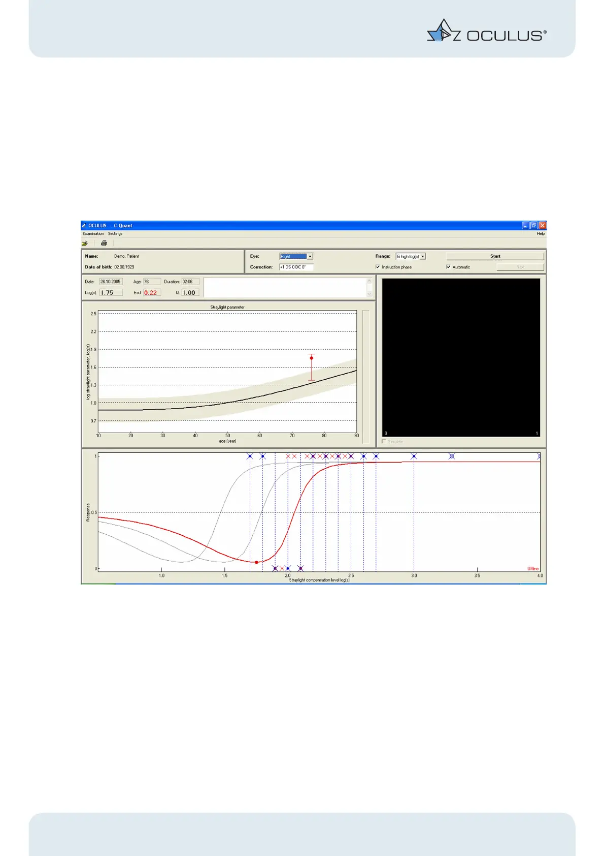Image resolution: width=604 pixels, height=856 pixels.
Task: Toggle the Simulate checkbox
Action: [384, 442]
